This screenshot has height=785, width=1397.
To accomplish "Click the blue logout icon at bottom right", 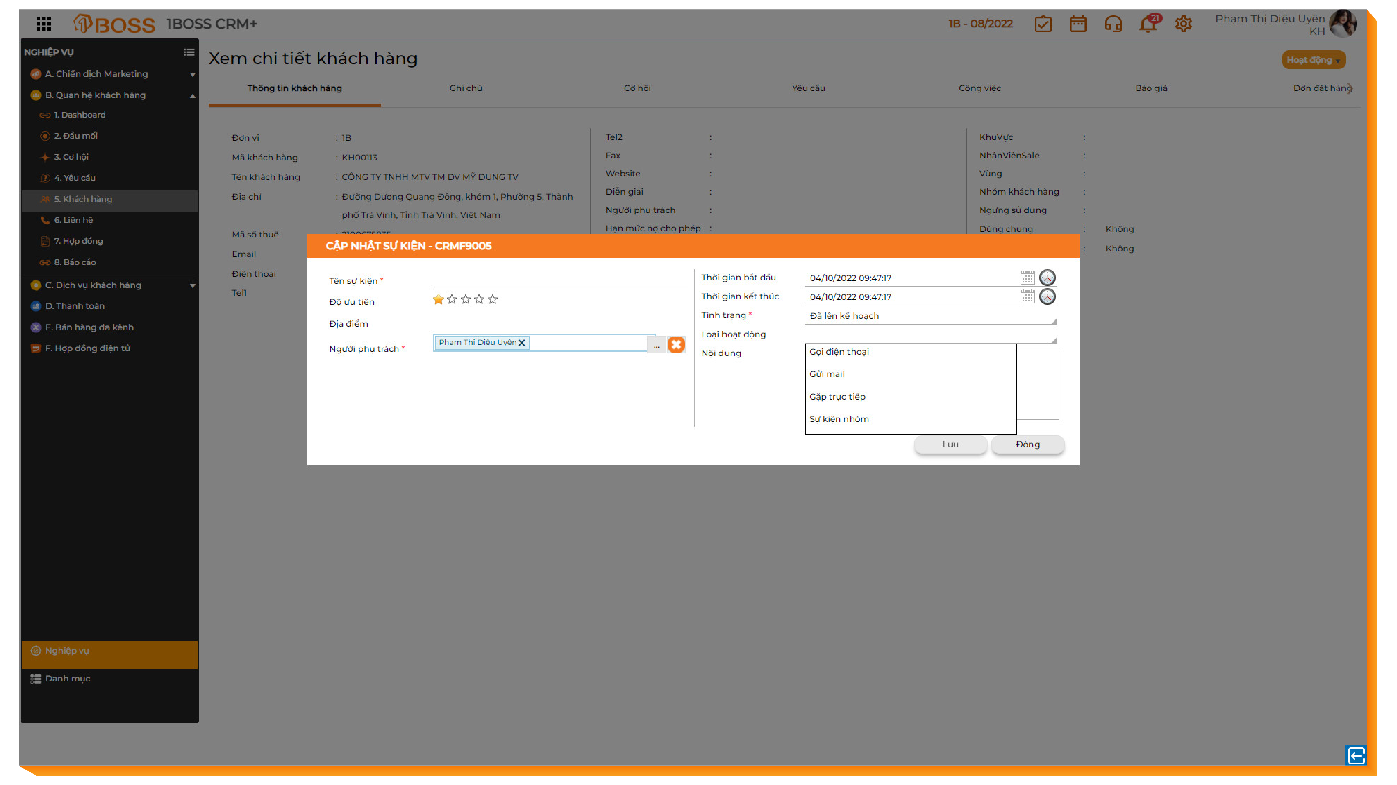I will point(1355,755).
